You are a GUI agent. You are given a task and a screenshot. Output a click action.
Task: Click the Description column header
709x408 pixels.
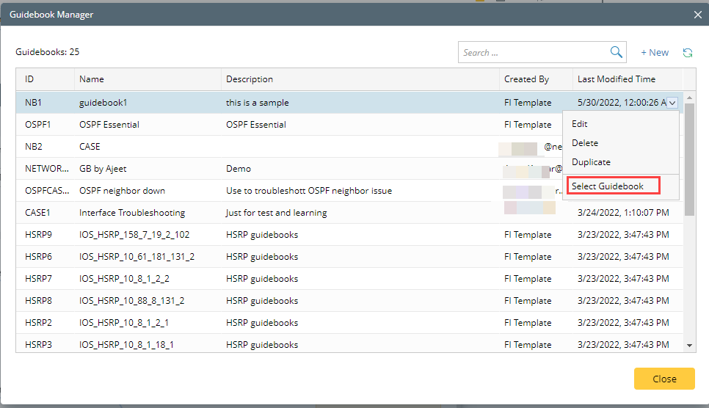(x=250, y=79)
